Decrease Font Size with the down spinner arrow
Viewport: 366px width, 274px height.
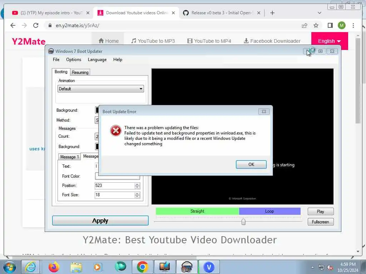(137, 197)
